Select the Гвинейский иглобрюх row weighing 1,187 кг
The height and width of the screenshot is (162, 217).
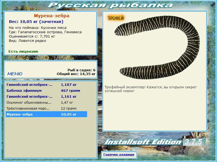pyautogui.click(x=46, y=85)
